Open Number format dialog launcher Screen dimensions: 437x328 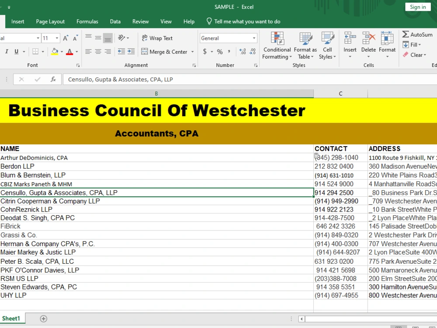click(256, 65)
